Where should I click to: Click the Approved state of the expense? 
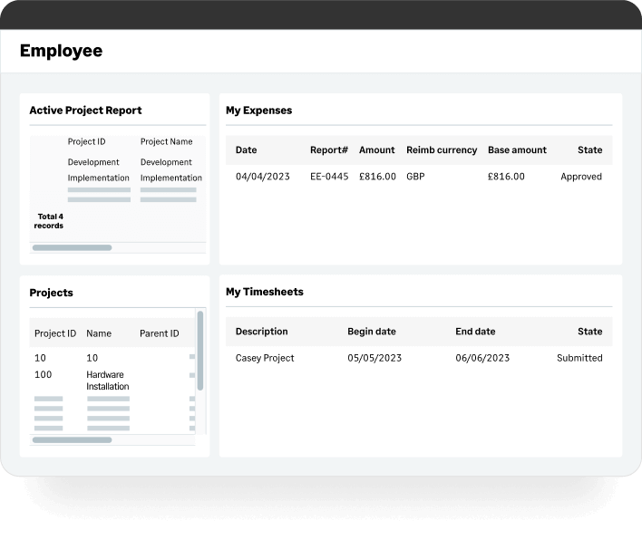click(x=580, y=177)
